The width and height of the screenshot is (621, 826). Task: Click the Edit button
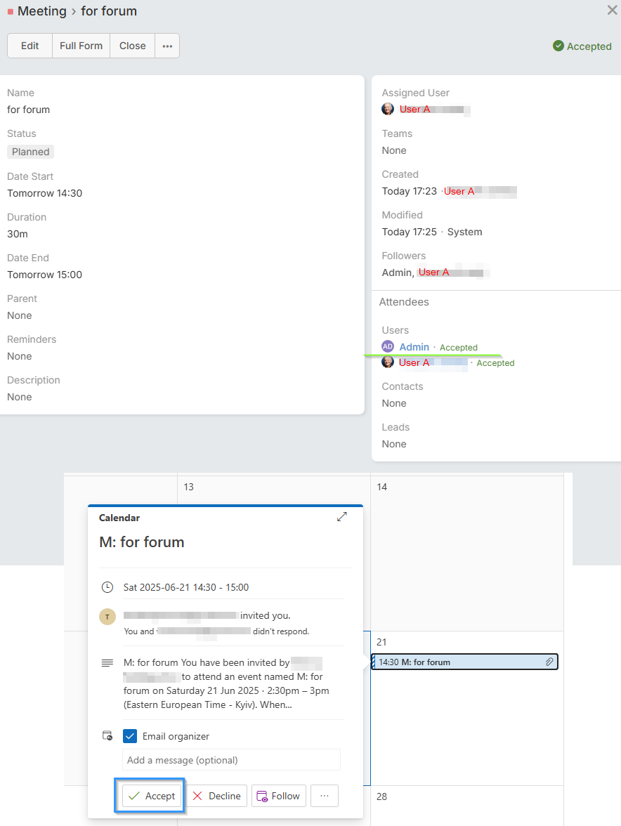click(30, 46)
